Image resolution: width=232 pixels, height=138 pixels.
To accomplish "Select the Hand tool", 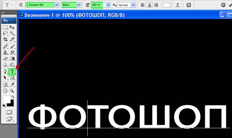I will pos(5,91).
